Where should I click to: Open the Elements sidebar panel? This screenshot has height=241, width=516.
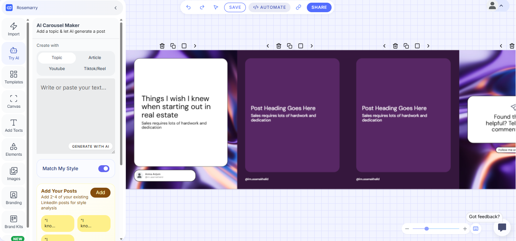[14, 150]
